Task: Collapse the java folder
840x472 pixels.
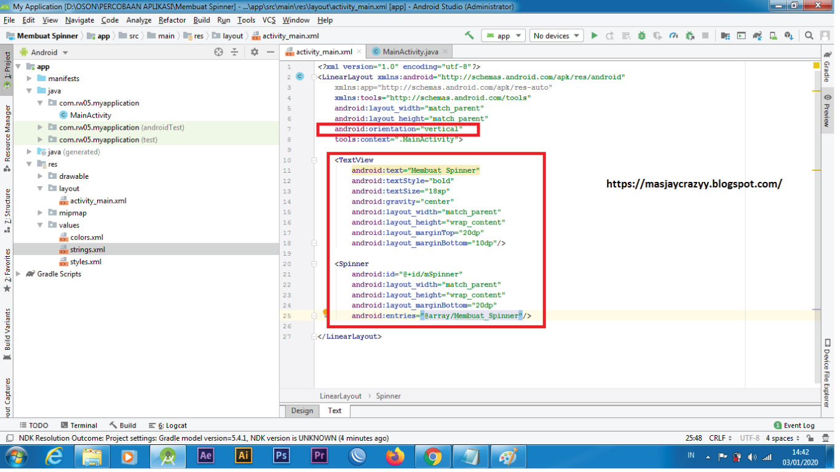Action: click(29, 91)
